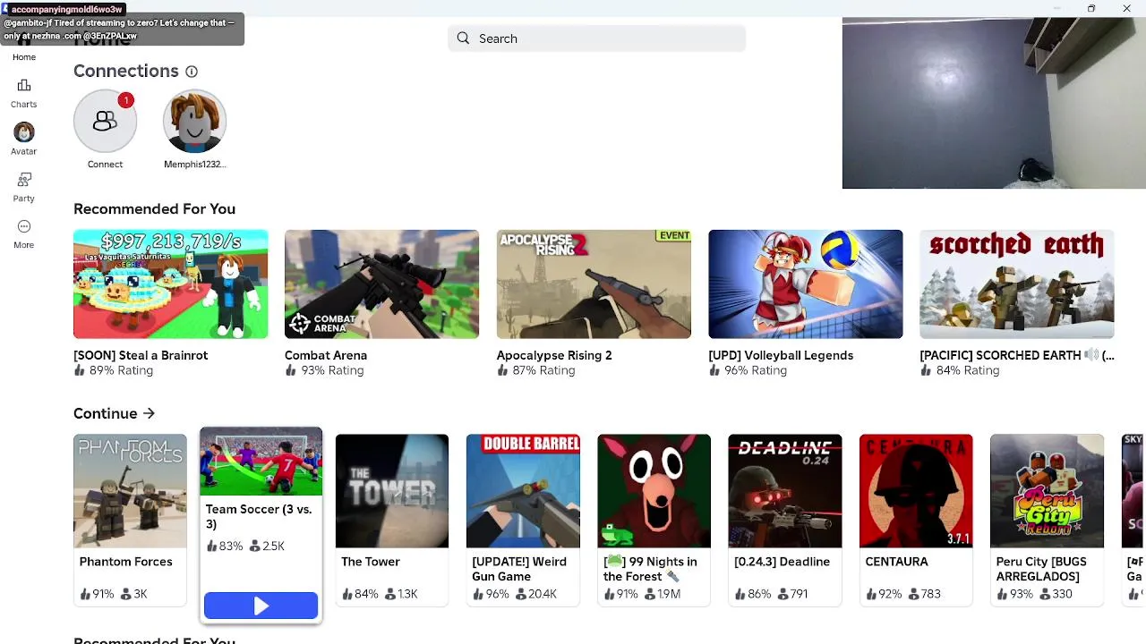This screenshot has width=1146, height=644.
Task: Click the [PACIFIC] SCORCHED EARTH title
Action: tap(1017, 355)
